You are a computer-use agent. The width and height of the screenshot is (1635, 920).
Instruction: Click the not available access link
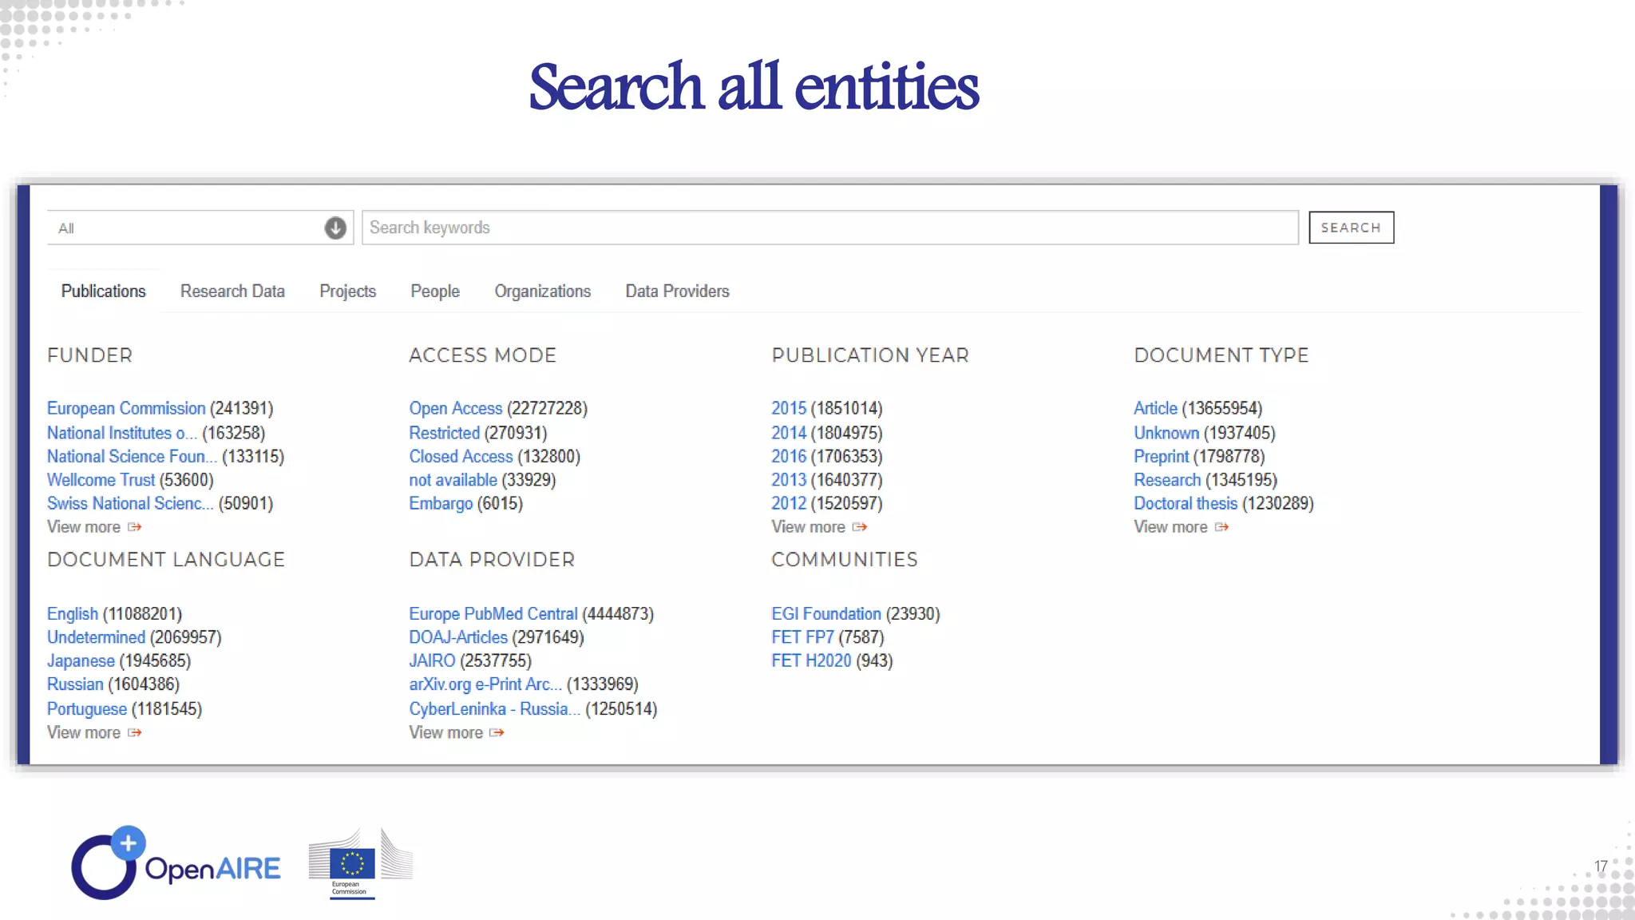point(453,480)
